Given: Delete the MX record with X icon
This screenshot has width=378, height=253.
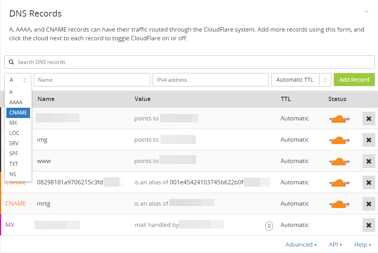Looking at the screenshot, I should pyautogui.click(x=369, y=225).
